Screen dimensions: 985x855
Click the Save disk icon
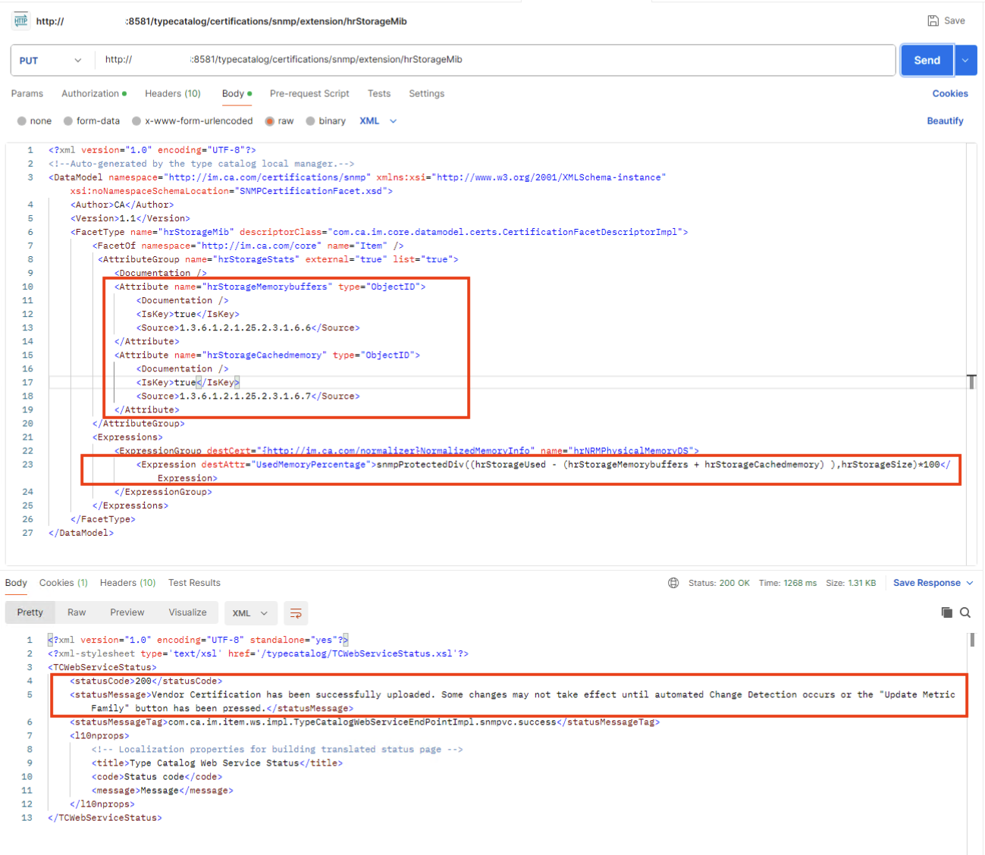(933, 20)
